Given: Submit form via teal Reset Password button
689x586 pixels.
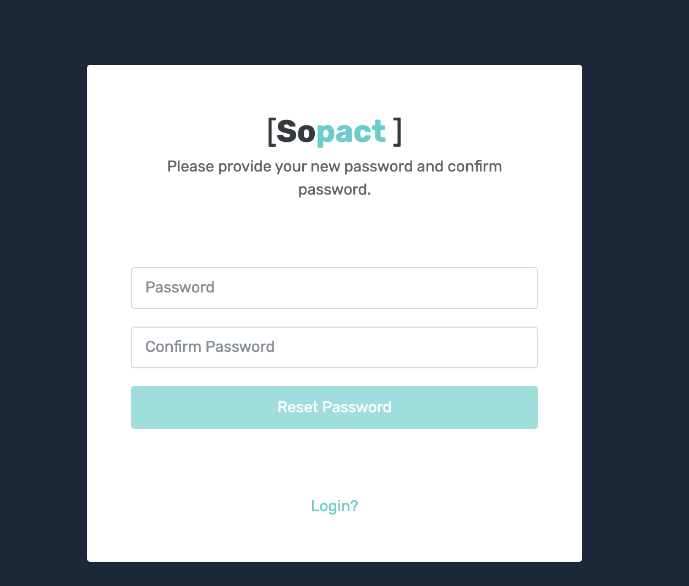Looking at the screenshot, I should pyautogui.click(x=335, y=407).
